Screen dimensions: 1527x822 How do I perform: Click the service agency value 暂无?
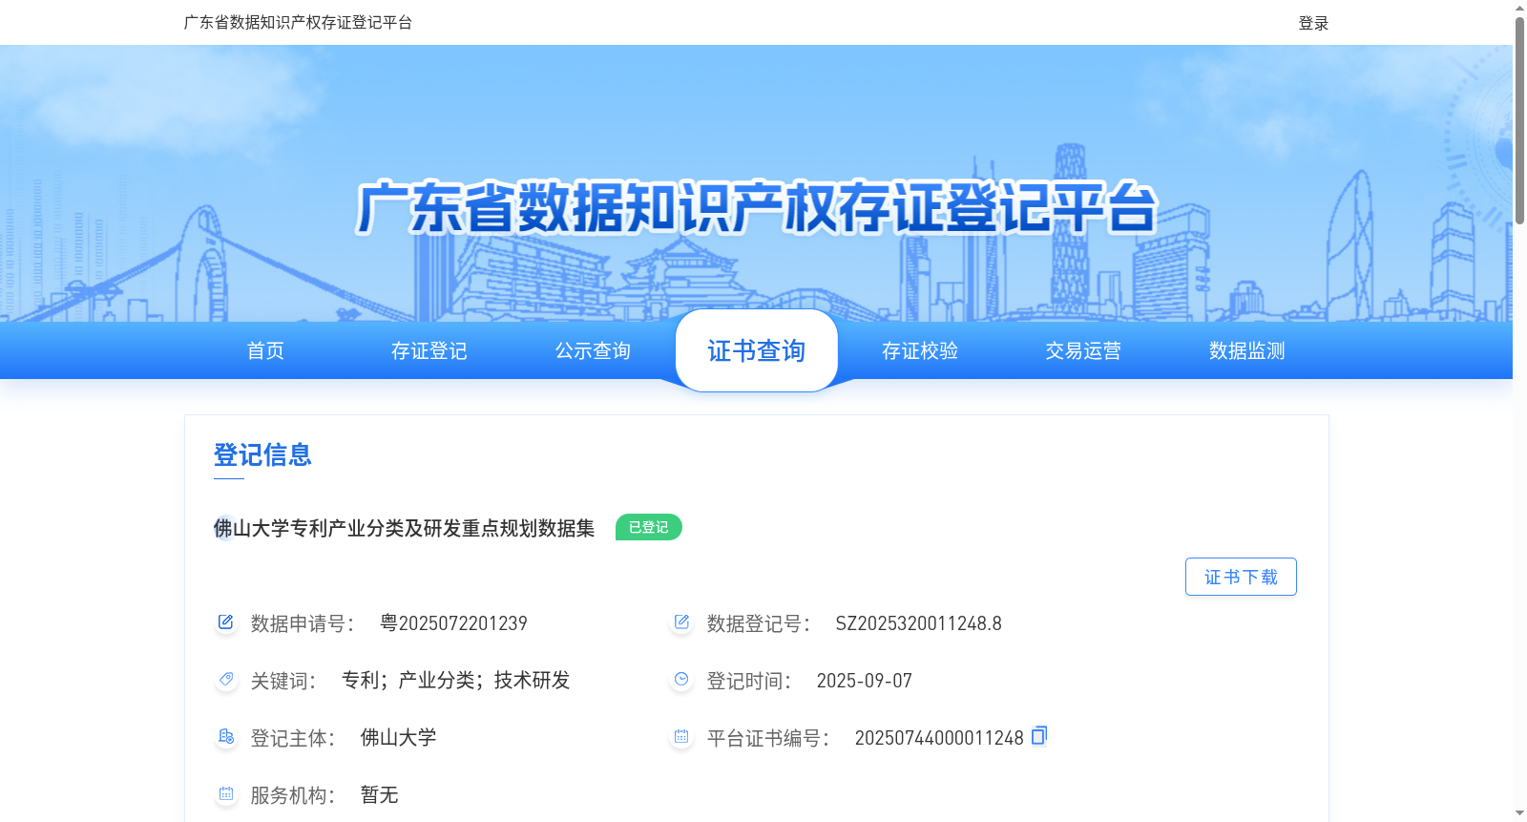(x=379, y=794)
